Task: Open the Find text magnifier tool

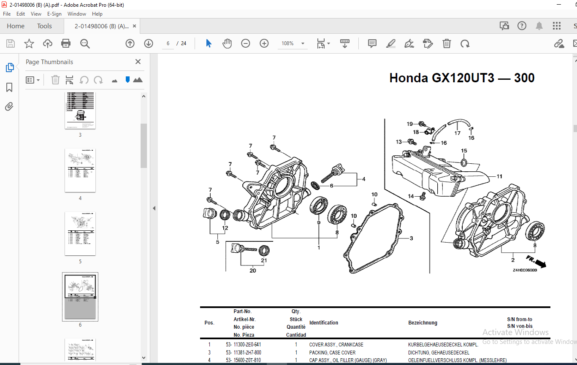Action: [x=85, y=43]
